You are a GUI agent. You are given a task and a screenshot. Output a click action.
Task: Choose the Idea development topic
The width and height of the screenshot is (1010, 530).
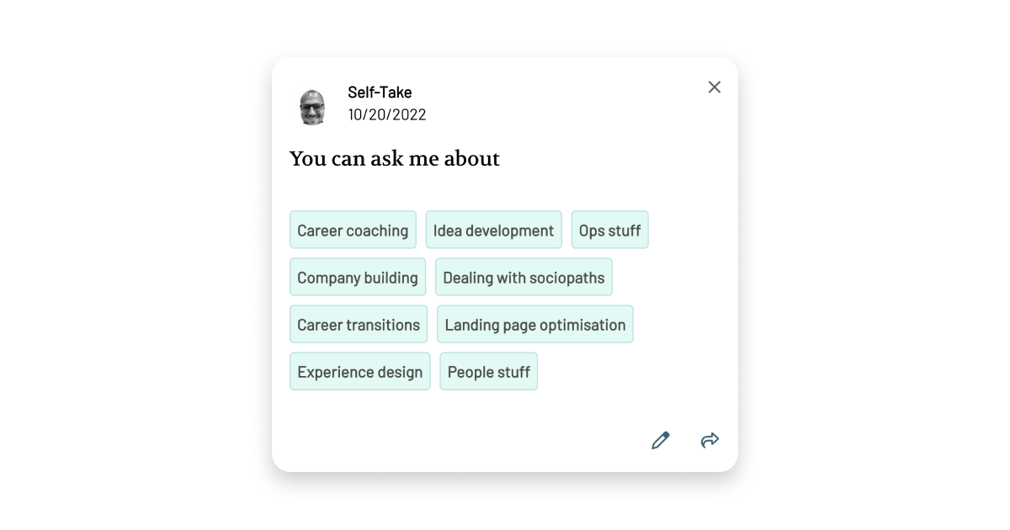(x=493, y=229)
